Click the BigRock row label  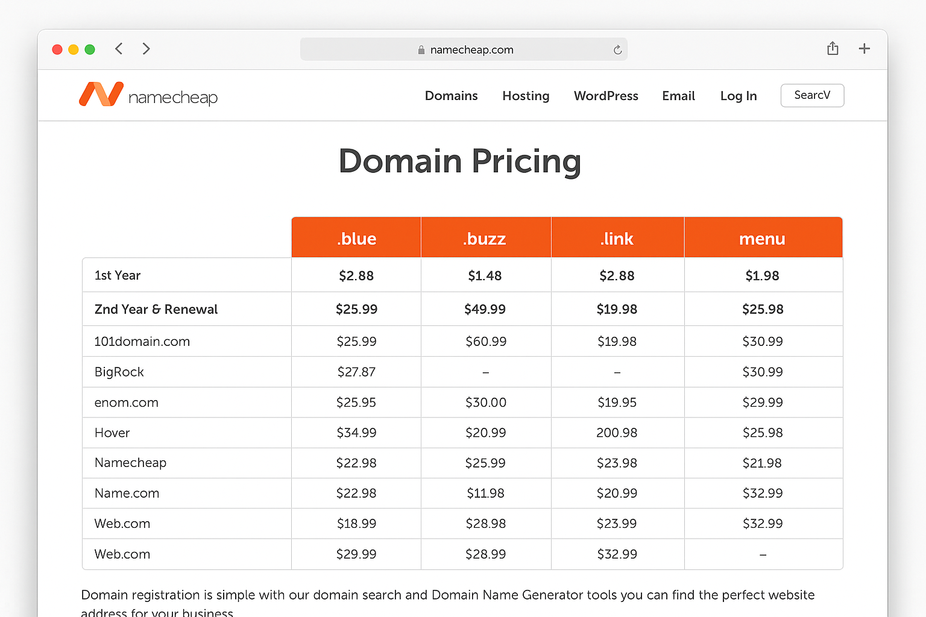coord(119,372)
